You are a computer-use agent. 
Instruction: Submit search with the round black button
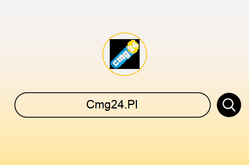[229, 105]
